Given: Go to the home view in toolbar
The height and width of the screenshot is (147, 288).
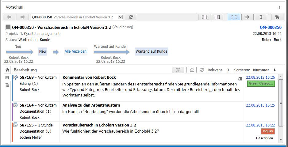Looking at the screenshot, I should click(x=277, y=17).
